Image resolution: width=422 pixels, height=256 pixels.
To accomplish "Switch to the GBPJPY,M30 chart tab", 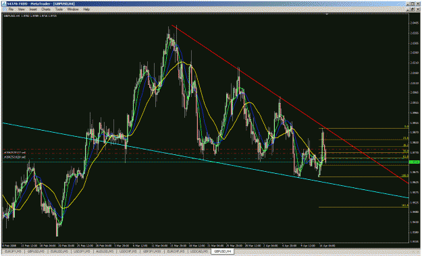I will pos(152,251).
